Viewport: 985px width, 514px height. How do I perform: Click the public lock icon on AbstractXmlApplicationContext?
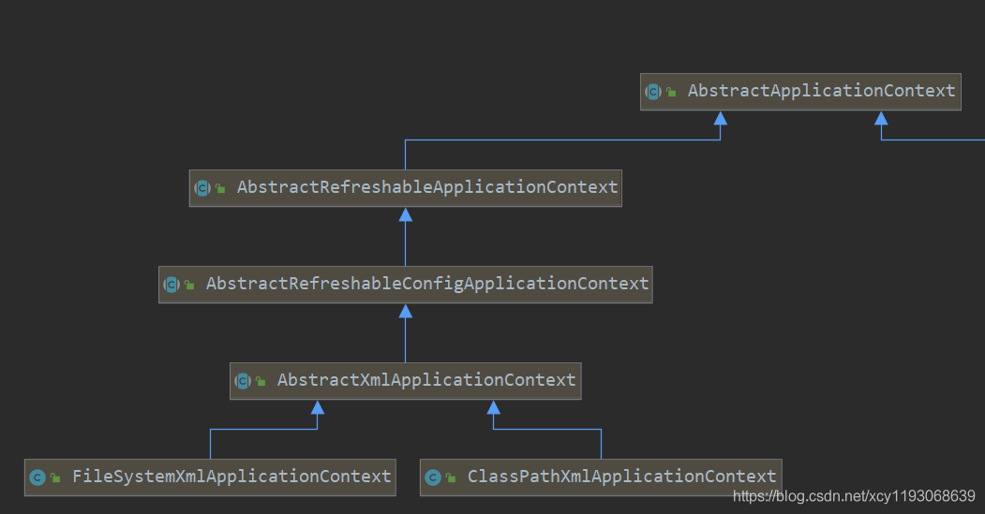click(x=261, y=382)
